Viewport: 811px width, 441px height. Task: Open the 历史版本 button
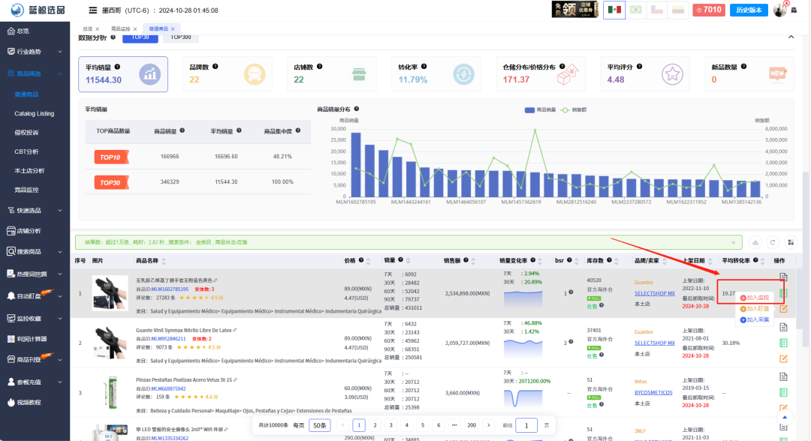click(x=749, y=10)
